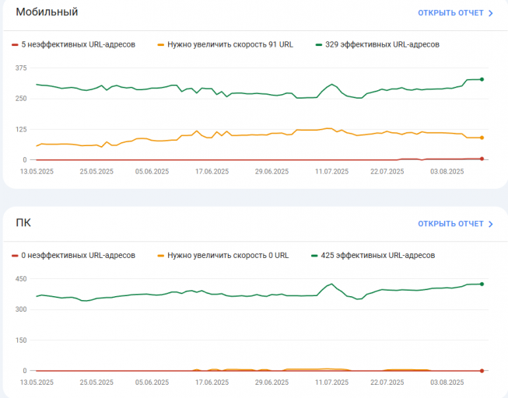Select the legend text '5 неэффективных URL-адресов'
The width and height of the screenshot is (508, 398).
click(78, 44)
